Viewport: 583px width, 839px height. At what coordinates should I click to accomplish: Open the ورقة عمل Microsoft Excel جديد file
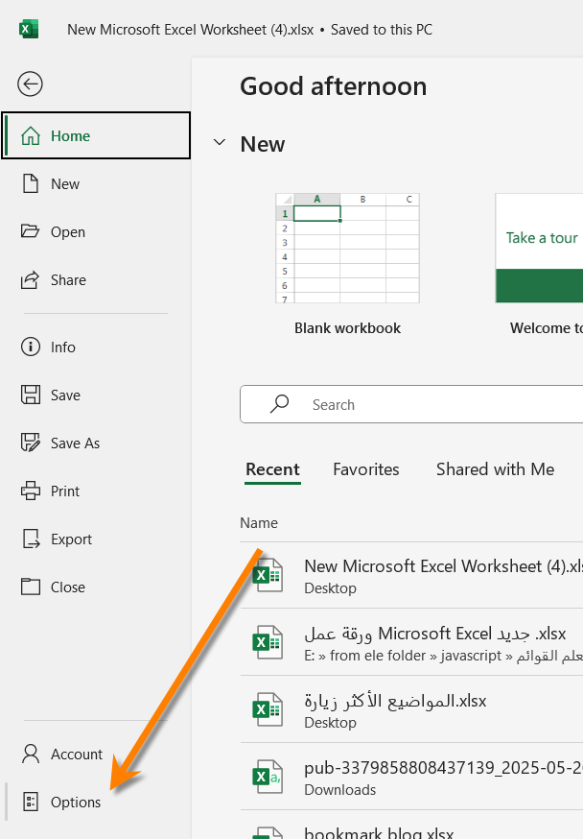pyautogui.click(x=411, y=642)
